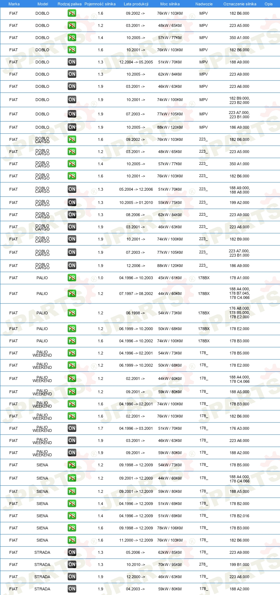Click diesel ON icon for Strada 04.2003 row
Image resolution: width=280 pixels, height=595 pixels.
click(72, 589)
